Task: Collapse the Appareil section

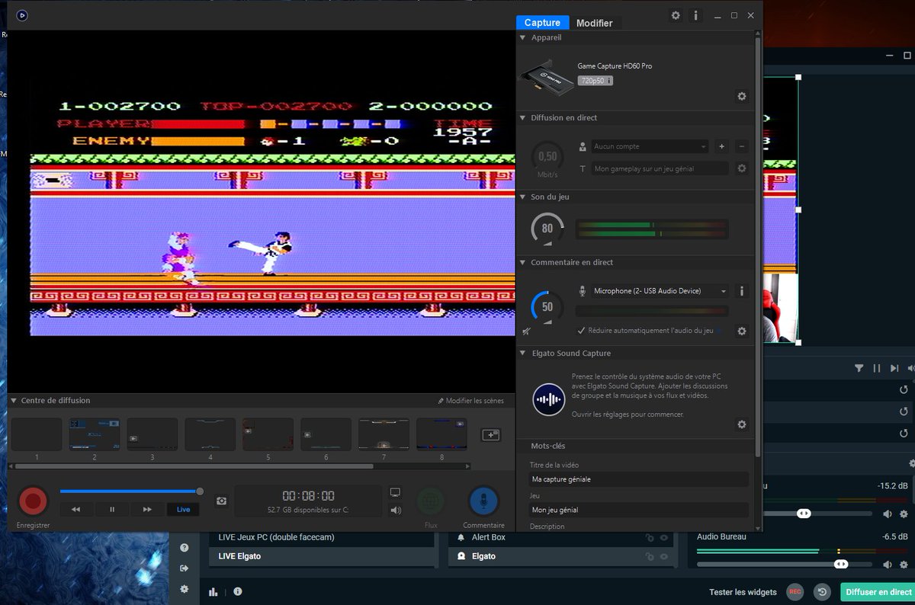Action: point(523,37)
